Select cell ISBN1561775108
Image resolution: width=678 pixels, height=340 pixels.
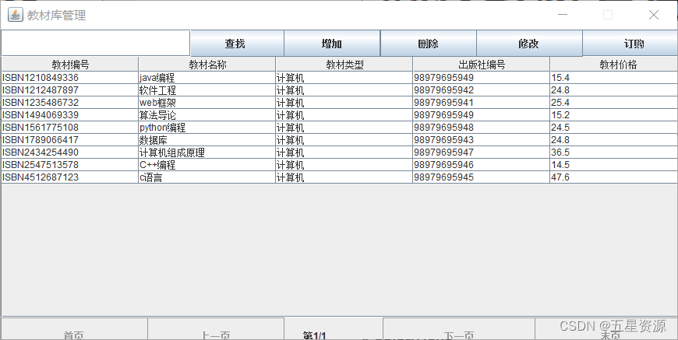click(x=70, y=128)
